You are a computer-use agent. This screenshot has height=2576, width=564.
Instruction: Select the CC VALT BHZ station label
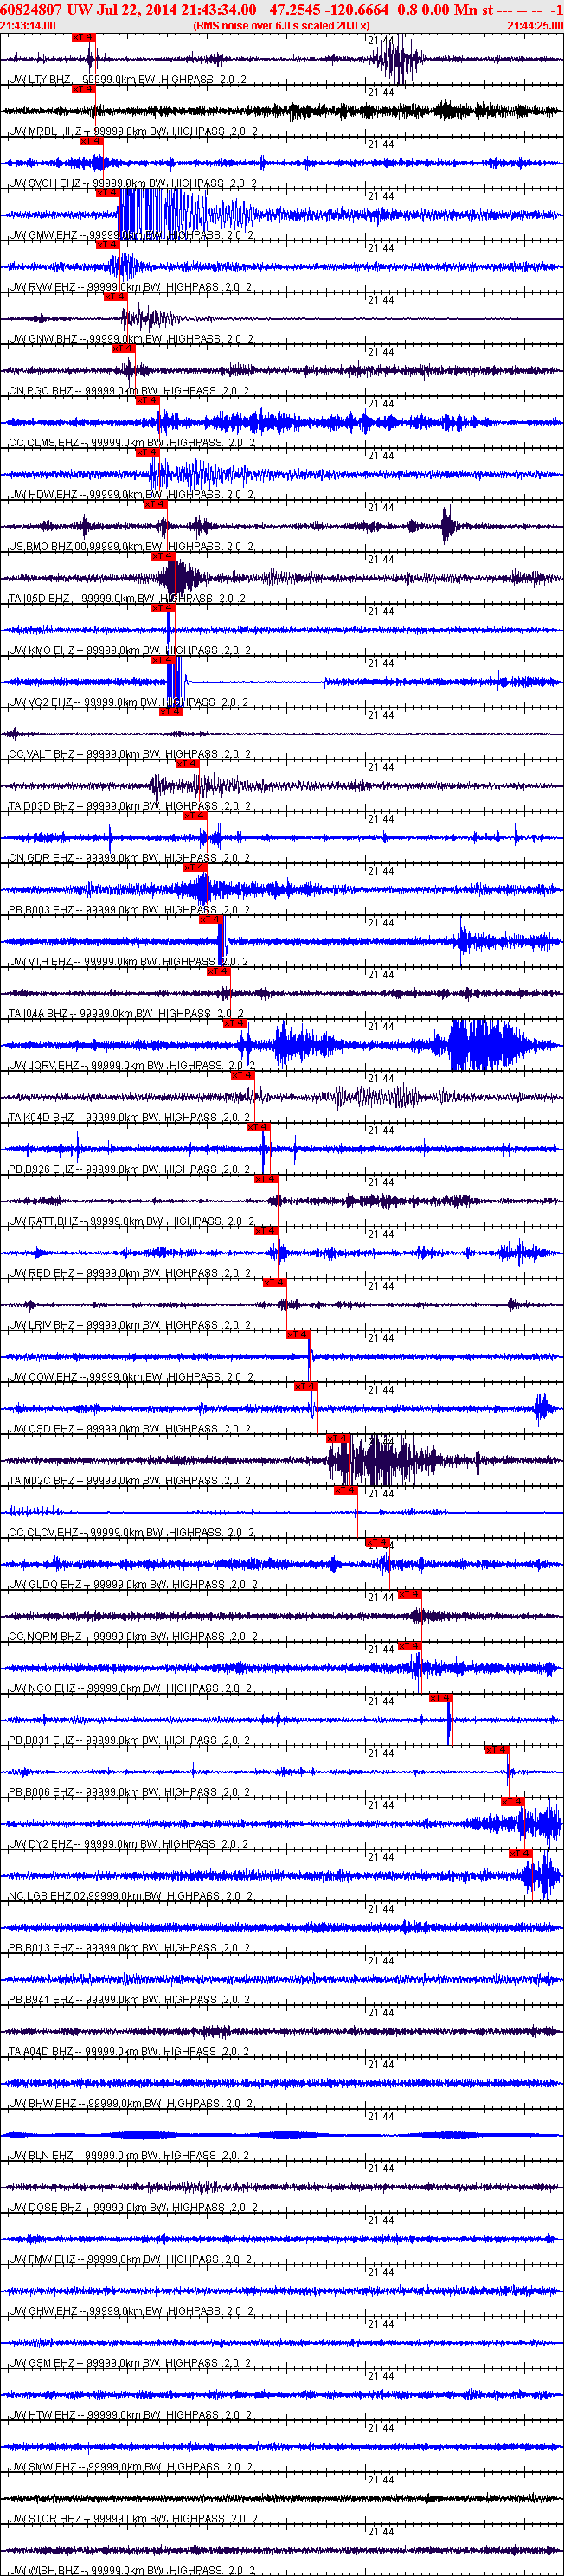(x=129, y=755)
